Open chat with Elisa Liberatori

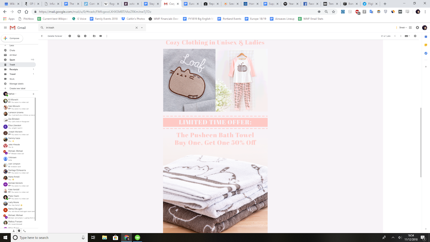(x=18, y=127)
